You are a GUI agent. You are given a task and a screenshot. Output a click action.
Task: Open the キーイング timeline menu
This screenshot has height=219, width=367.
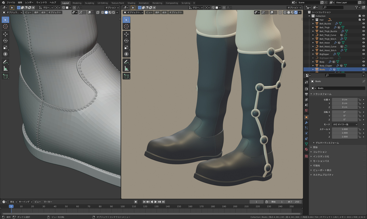25,202
